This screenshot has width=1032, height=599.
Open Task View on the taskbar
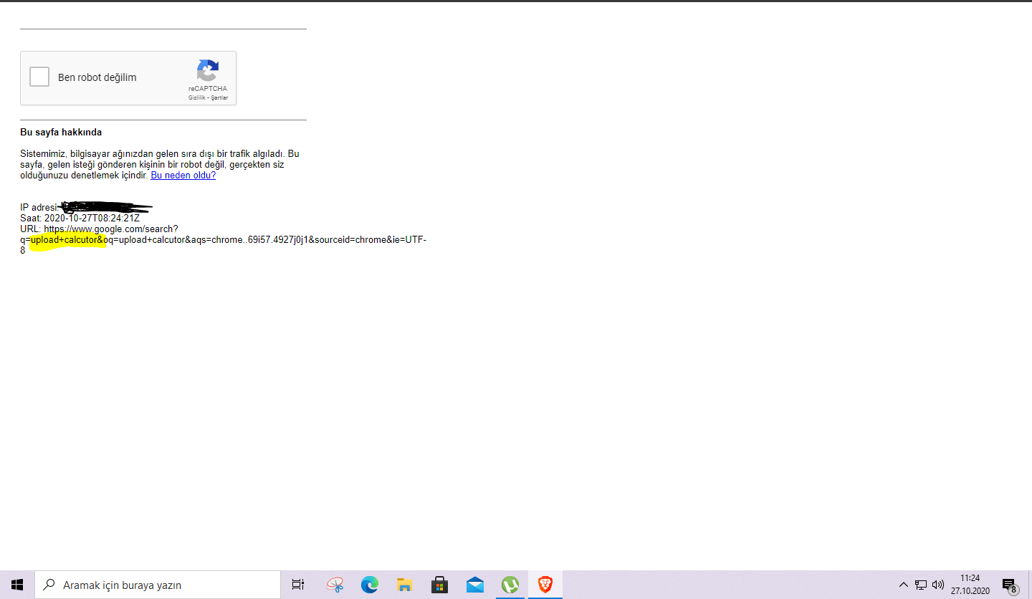298,585
